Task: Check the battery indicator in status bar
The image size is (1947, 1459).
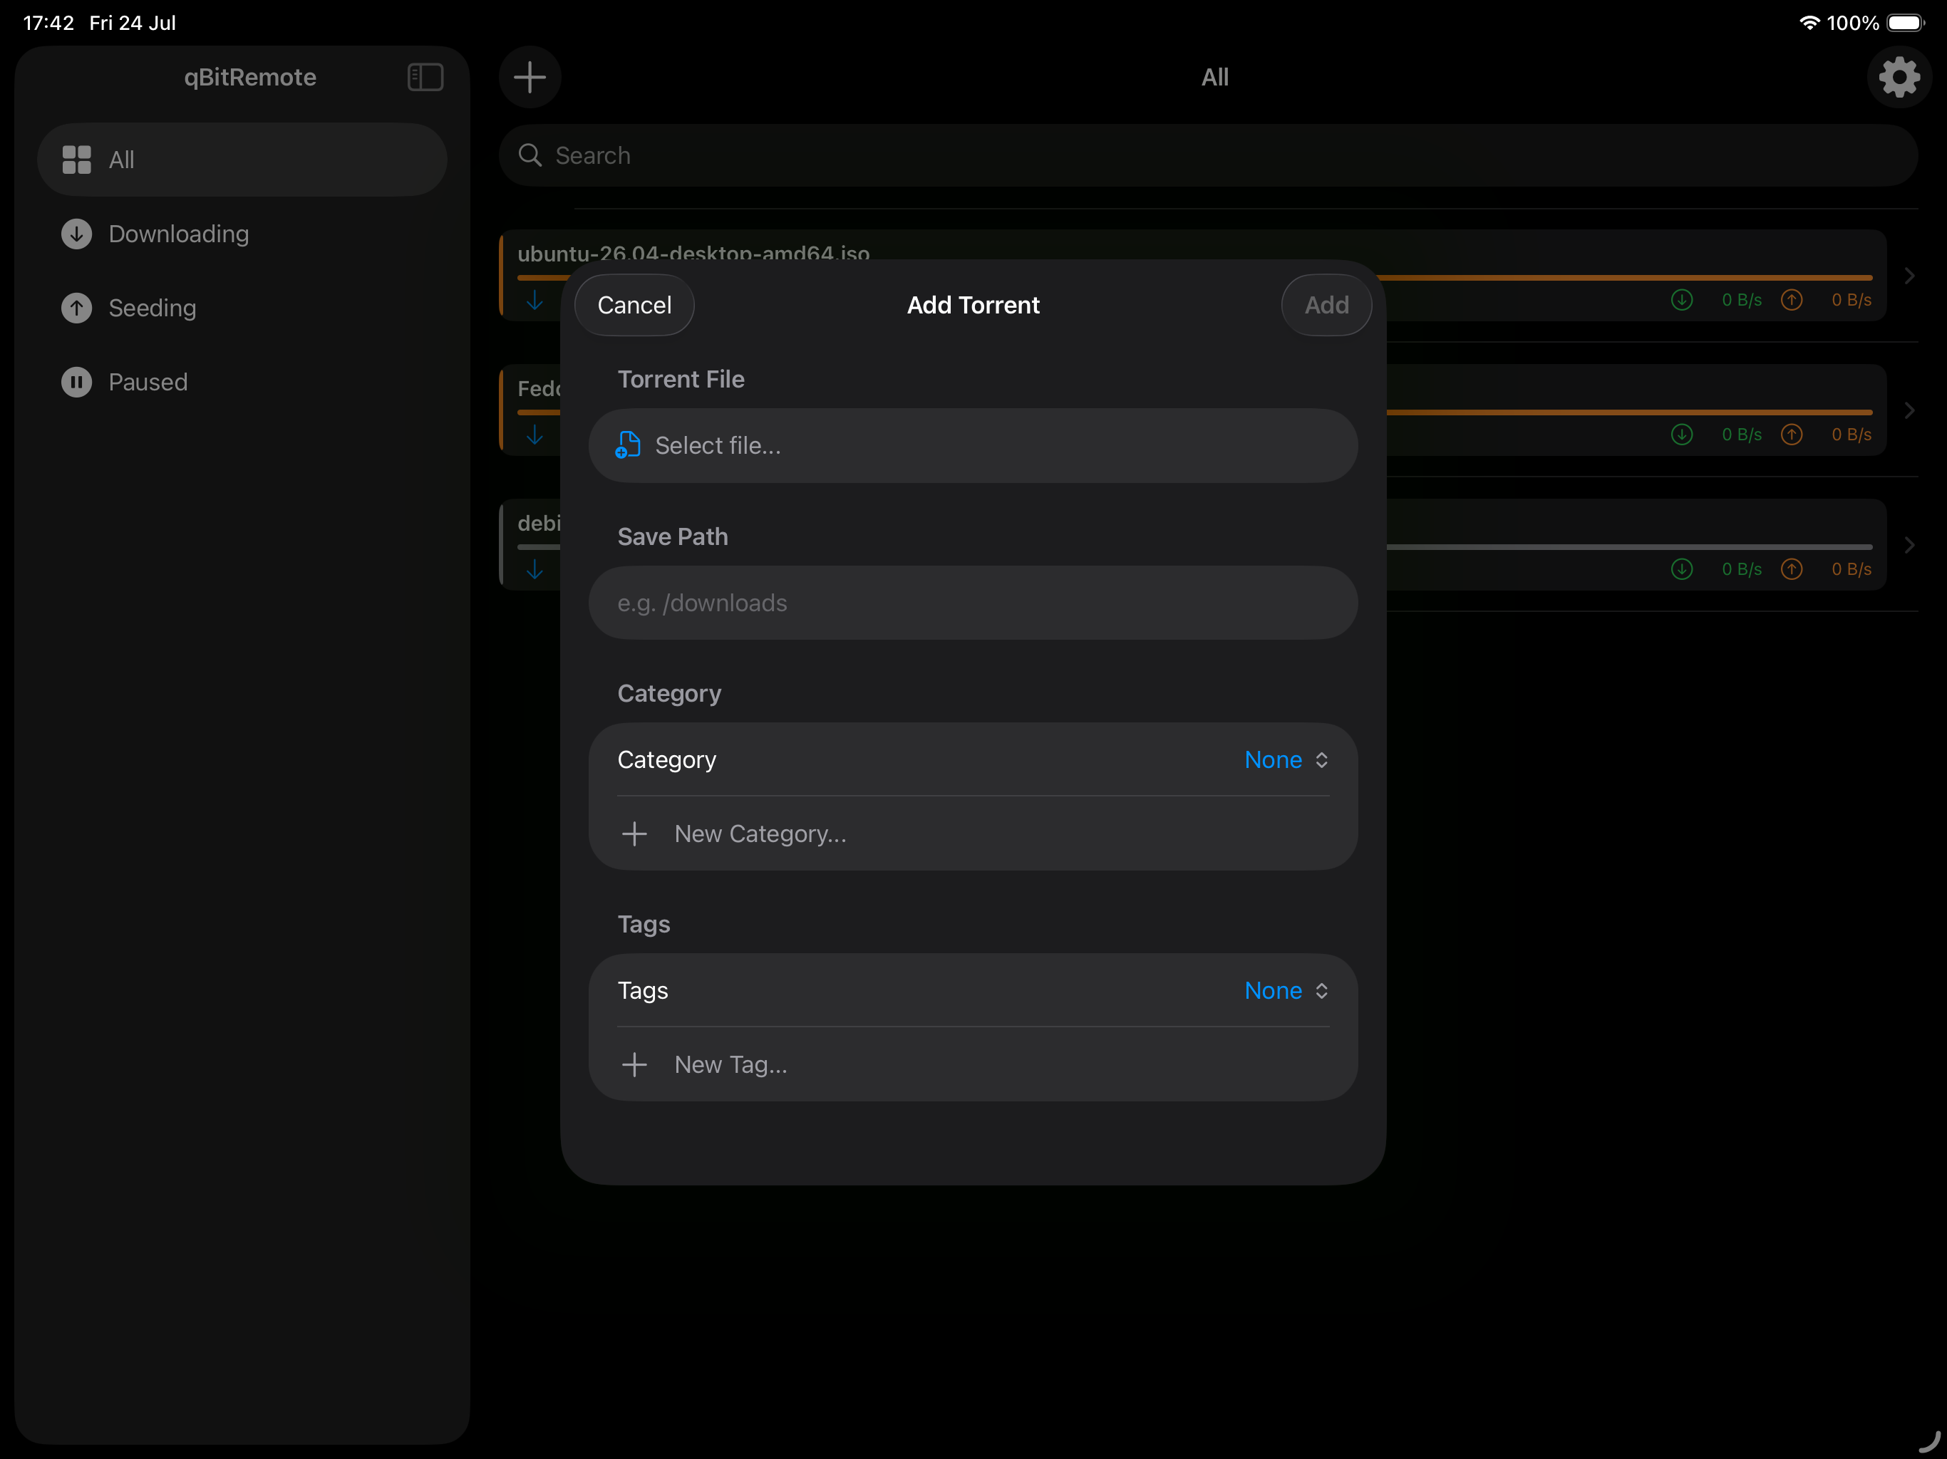Action: pos(1905,23)
